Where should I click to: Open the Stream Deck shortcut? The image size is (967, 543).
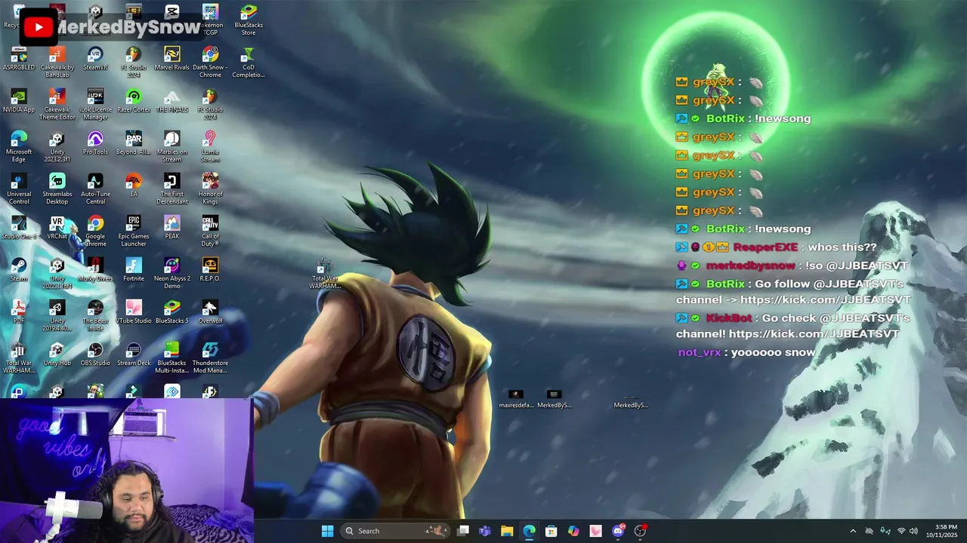[x=134, y=354]
